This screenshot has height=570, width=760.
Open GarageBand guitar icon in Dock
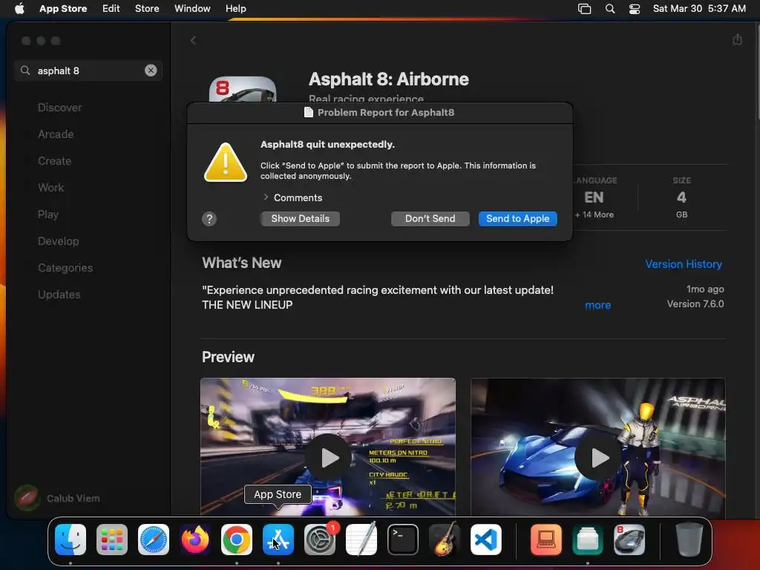click(x=445, y=540)
